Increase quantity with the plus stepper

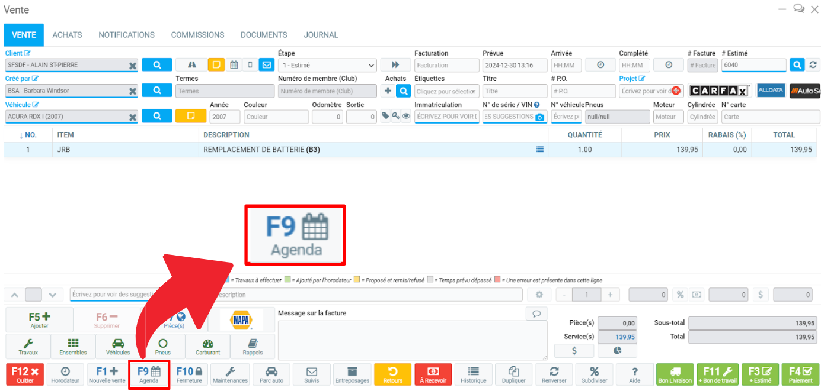coord(609,295)
